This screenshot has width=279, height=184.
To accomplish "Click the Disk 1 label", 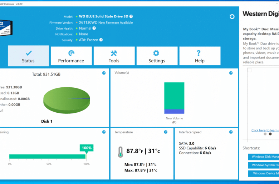I will pos(46,121).
